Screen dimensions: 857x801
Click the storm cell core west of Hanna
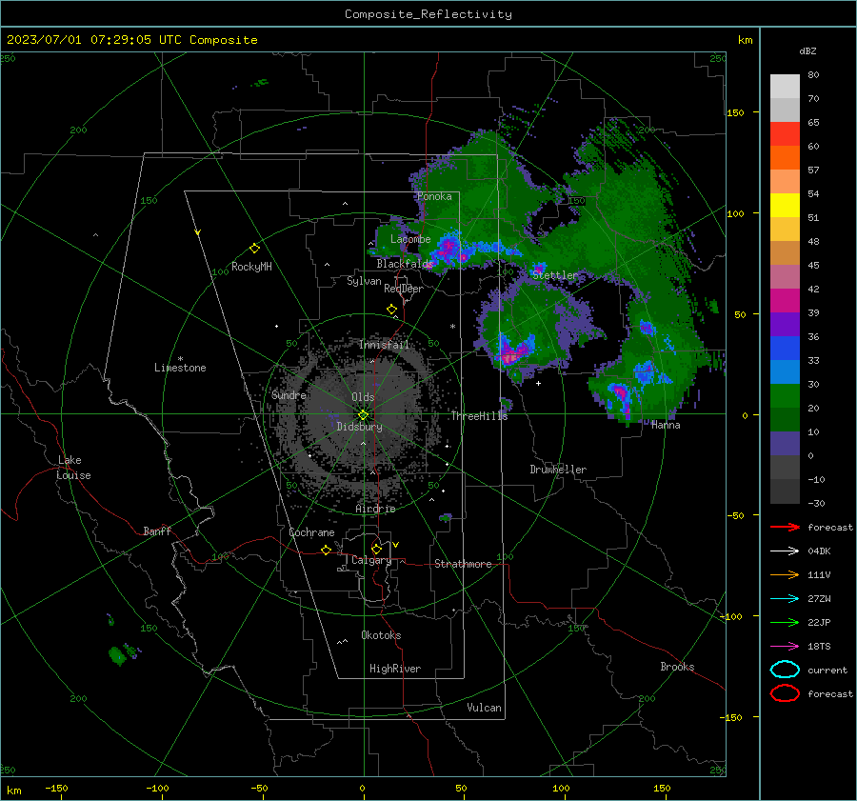click(622, 398)
